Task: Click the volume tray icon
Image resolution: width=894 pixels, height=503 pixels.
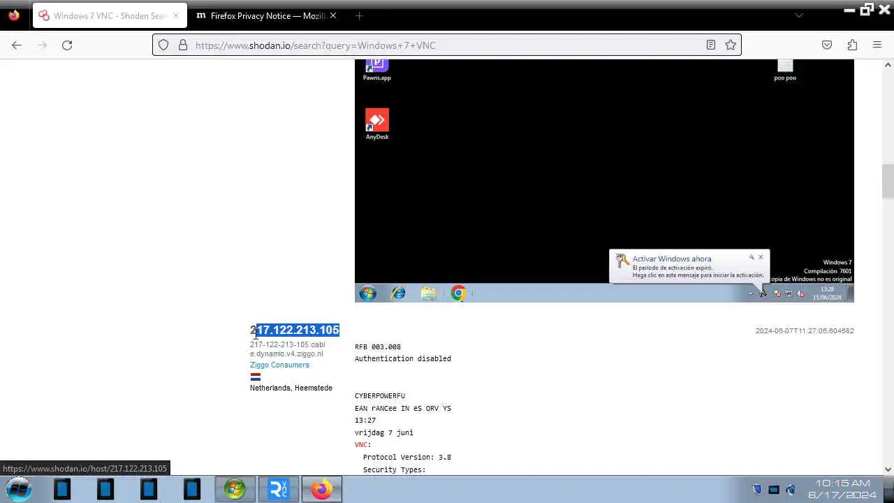Action: click(791, 490)
